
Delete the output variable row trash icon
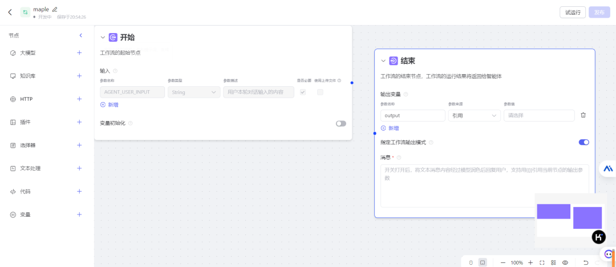[x=583, y=115]
